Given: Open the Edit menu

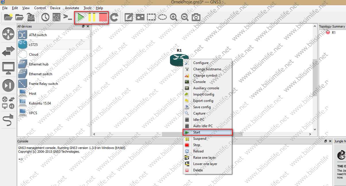Looking at the screenshot, I should (x=15, y=8).
